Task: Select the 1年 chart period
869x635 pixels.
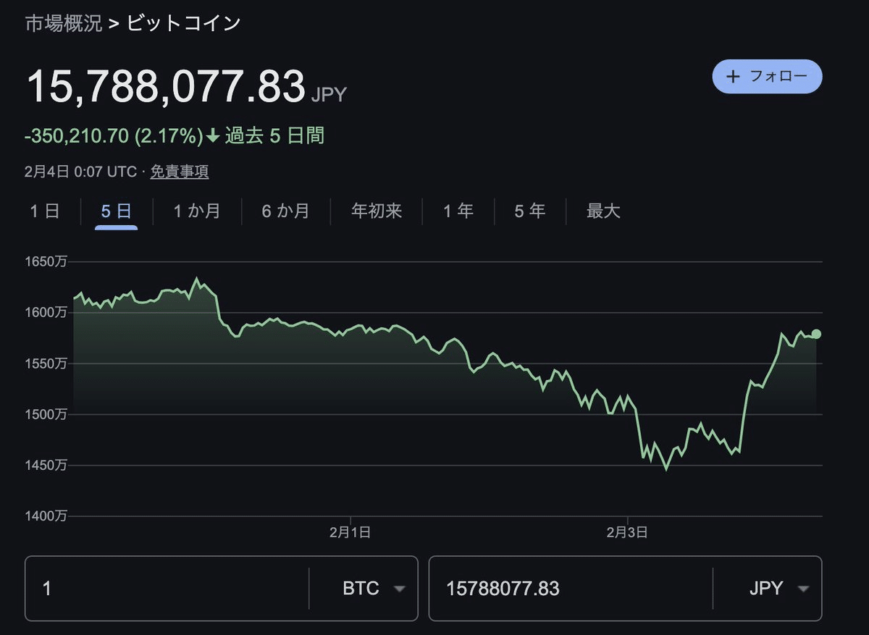Action: (458, 211)
